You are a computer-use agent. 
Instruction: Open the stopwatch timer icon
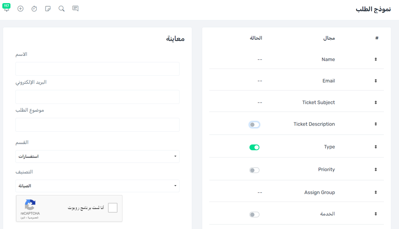(34, 9)
